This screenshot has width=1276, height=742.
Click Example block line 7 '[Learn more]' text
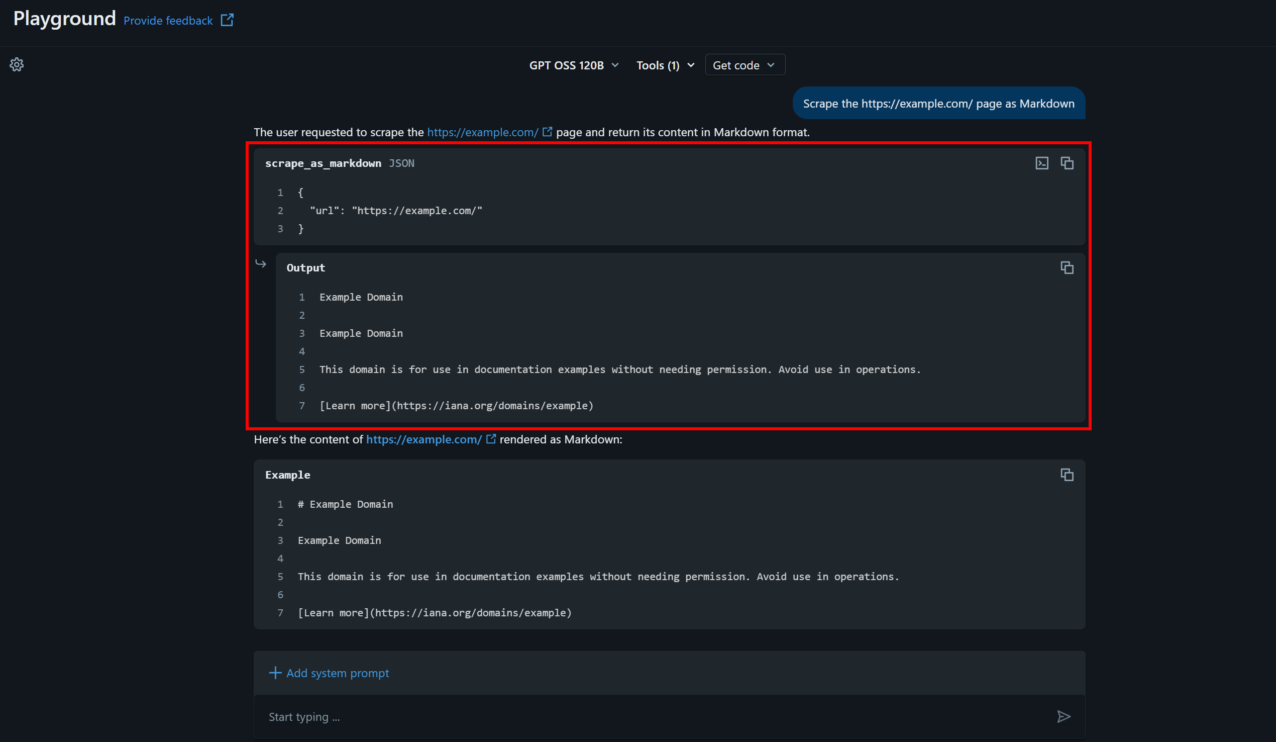click(x=435, y=613)
